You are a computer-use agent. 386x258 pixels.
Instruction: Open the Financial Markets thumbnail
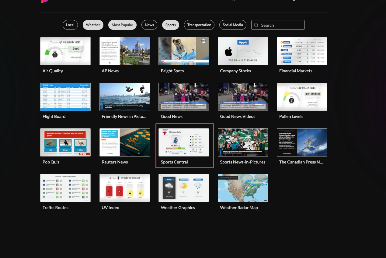pyautogui.click(x=302, y=51)
